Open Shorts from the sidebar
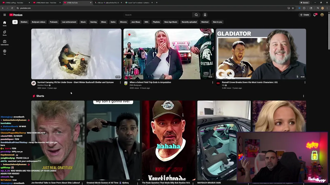Image resolution: width=330 pixels, height=185 pixels. (x=4, y=33)
